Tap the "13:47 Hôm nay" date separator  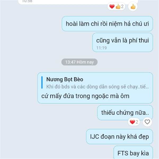[79, 62]
